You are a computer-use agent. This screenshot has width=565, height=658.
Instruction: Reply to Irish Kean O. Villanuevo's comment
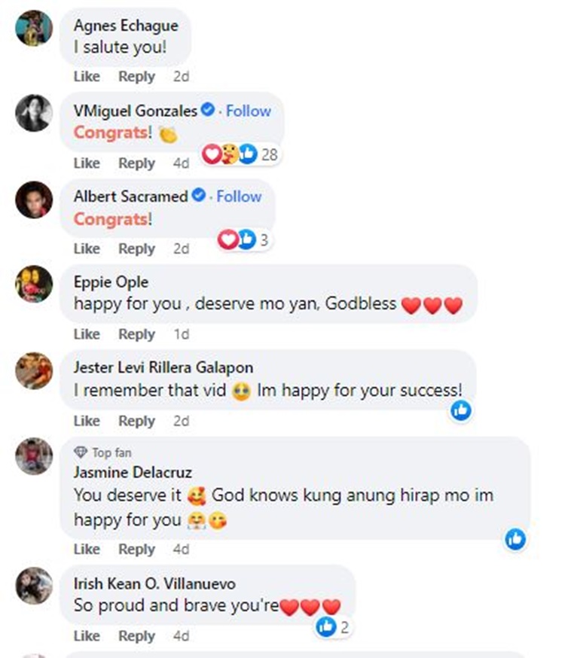[136, 636]
